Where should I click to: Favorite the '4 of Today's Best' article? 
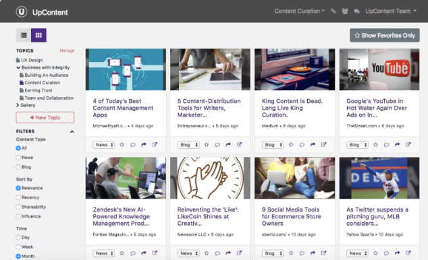pos(122,145)
